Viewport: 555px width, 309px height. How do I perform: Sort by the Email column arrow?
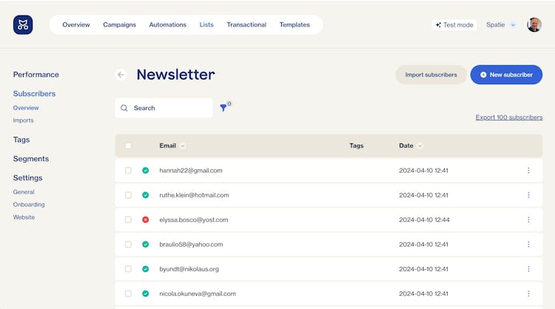pyautogui.click(x=183, y=146)
